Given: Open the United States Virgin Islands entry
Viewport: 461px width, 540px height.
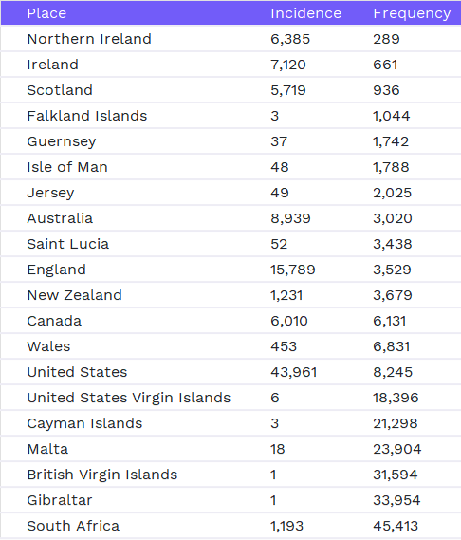Looking at the screenshot, I should pos(129,398).
